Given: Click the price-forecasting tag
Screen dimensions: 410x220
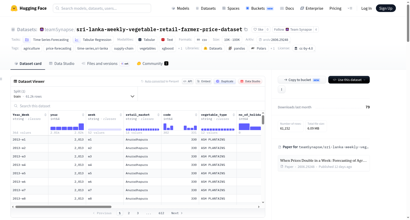Looking at the screenshot, I should [x=59, y=48].
